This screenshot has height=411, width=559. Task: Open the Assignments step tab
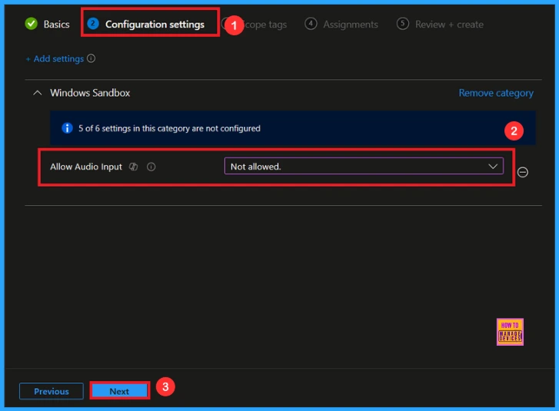tap(350, 25)
